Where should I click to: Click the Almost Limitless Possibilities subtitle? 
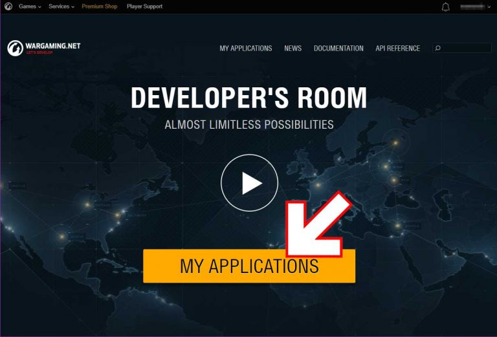click(248, 124)
